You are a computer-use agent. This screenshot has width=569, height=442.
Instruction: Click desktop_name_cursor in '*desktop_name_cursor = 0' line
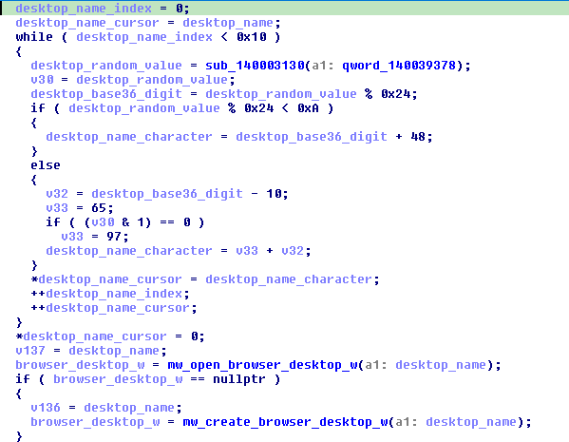point(95,336)
